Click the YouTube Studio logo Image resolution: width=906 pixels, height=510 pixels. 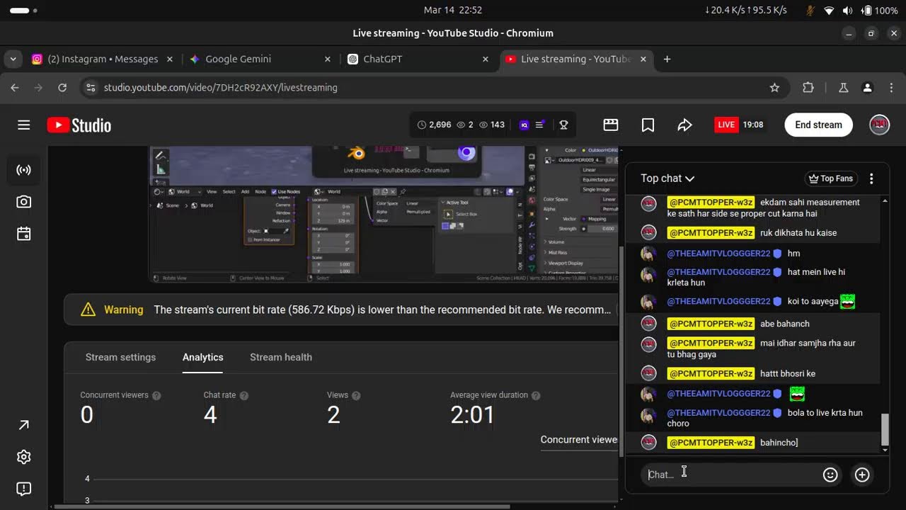click(79, 125)
